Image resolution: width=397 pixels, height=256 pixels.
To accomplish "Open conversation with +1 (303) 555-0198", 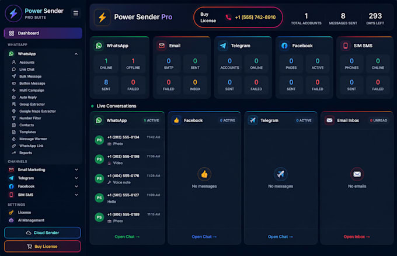I will tap(127, 160).
